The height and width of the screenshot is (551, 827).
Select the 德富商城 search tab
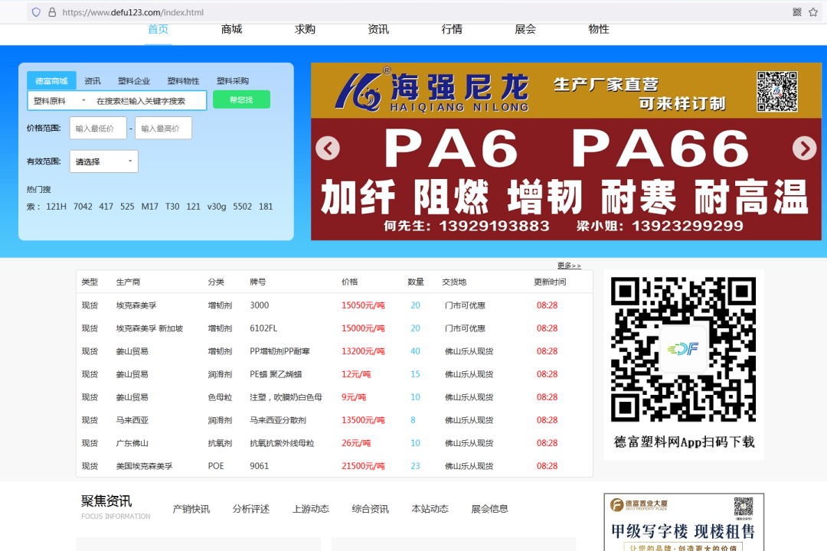[x=52, y=80]
